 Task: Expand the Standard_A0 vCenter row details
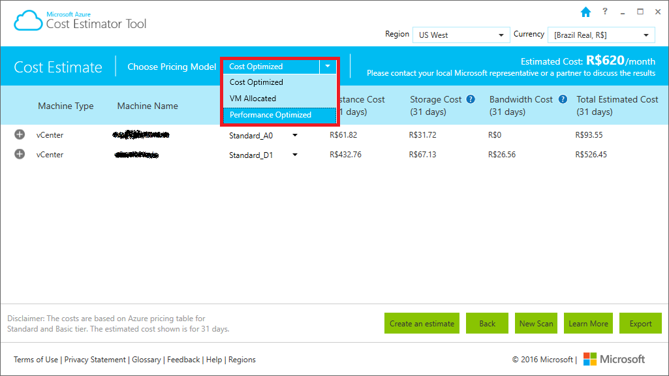[x=20, y=134]
